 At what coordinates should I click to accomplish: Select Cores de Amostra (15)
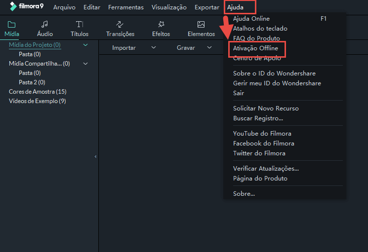pos(38,92)
